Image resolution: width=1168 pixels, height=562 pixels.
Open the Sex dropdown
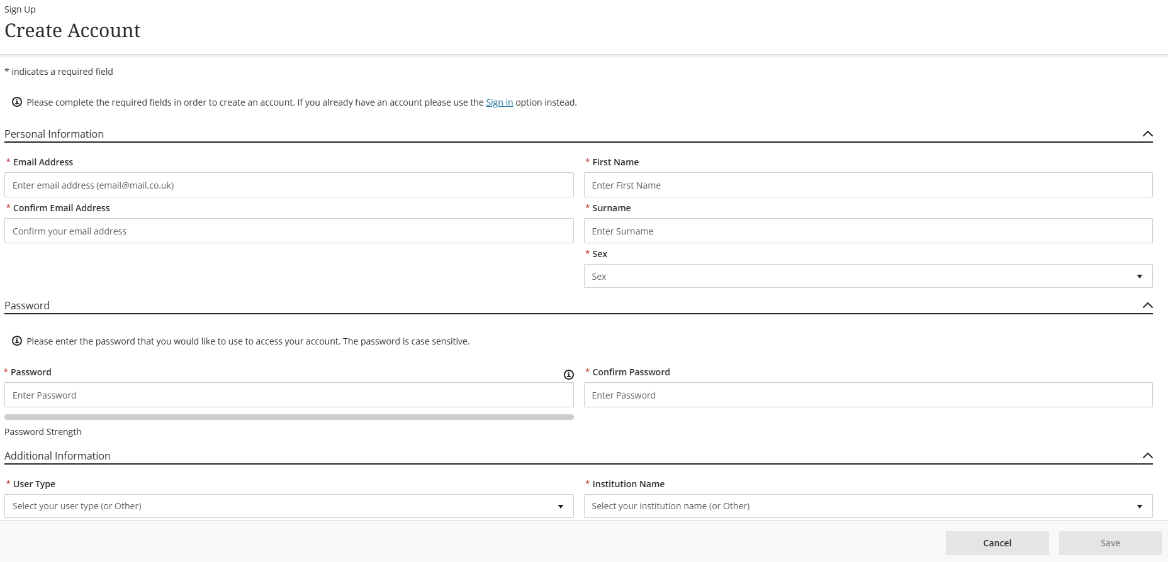pos(868,276)
